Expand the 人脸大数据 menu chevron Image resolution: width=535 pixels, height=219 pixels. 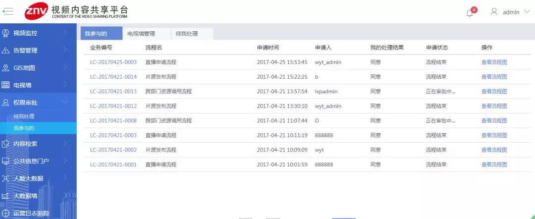[x=65, y=178]
